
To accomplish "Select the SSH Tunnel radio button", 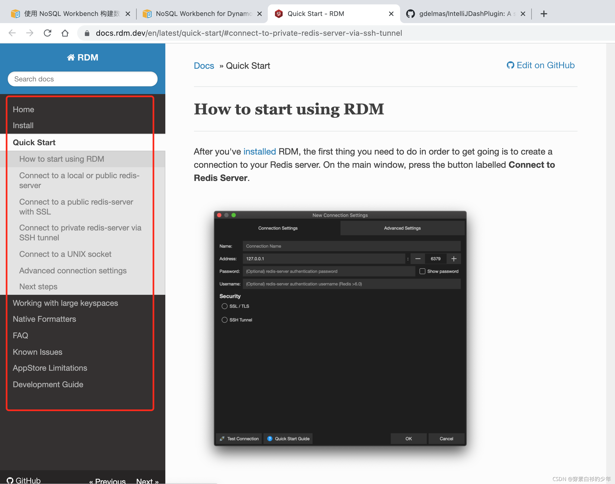I will coord(224,320).
